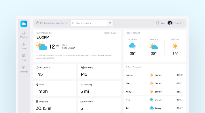Click the gear icon in top bar
Viewport: 205px width, 113px height.
pyautogui.click(x=163, y=23)
